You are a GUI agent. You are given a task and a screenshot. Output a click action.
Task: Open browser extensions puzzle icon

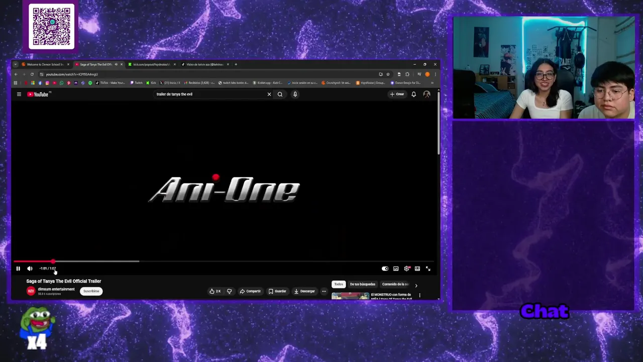coord(407,74)
